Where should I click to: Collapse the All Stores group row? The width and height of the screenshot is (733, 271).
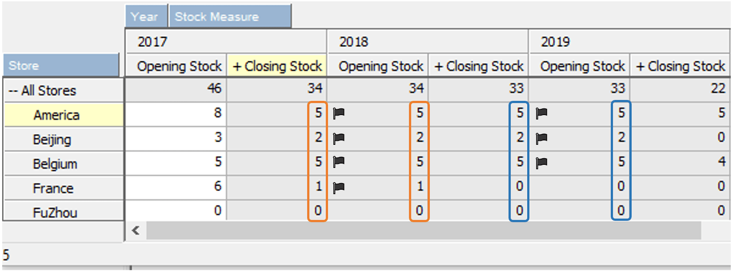click(x=12, y=90)
